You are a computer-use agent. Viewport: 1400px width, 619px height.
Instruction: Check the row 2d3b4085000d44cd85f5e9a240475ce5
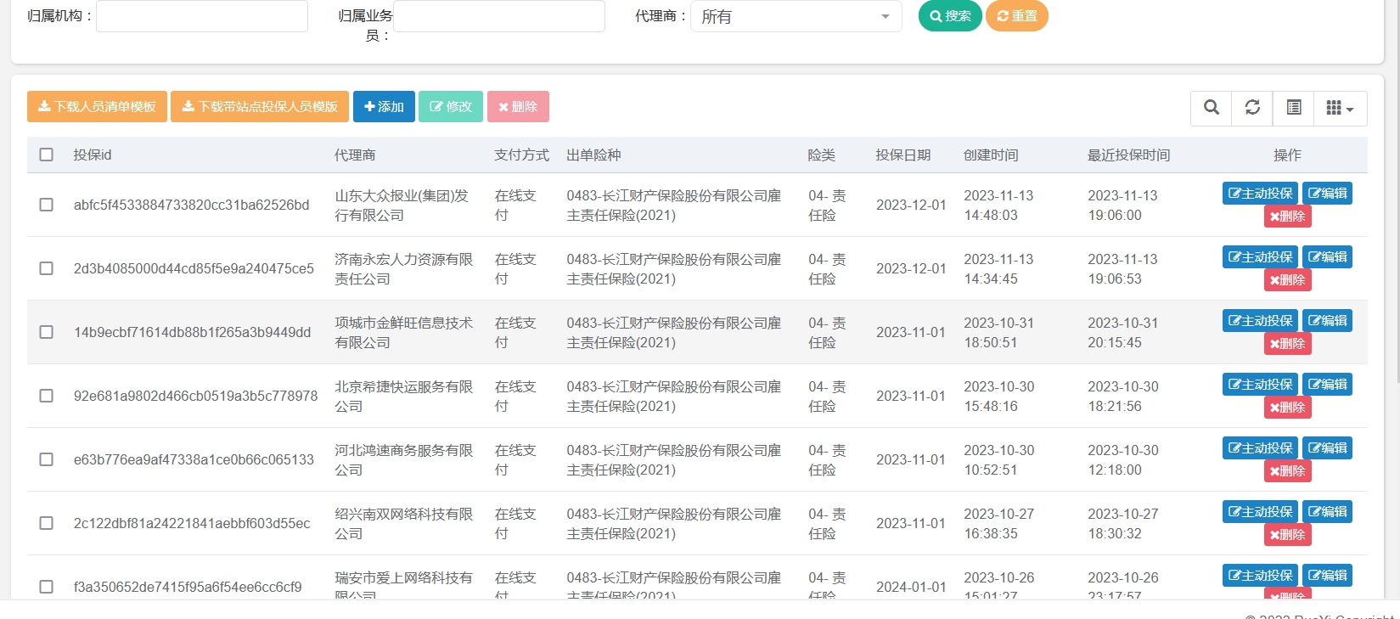tap(46, 268)
